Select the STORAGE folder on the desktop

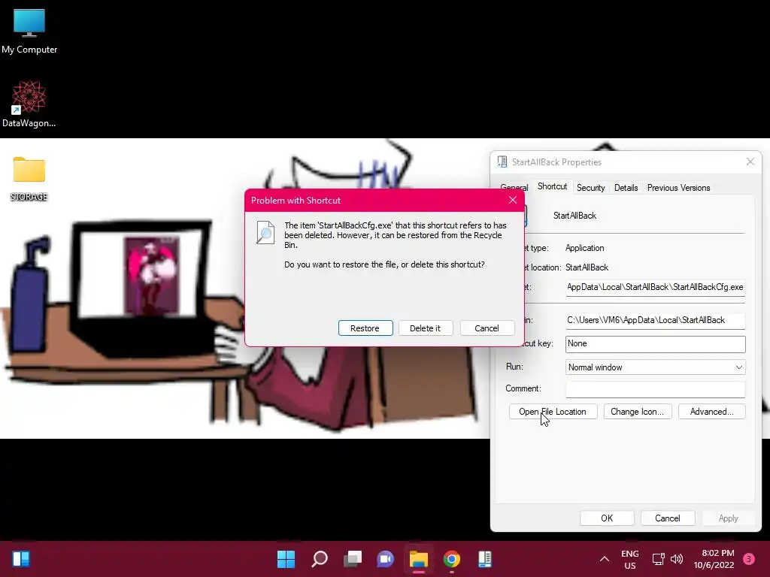coord(29,179)
